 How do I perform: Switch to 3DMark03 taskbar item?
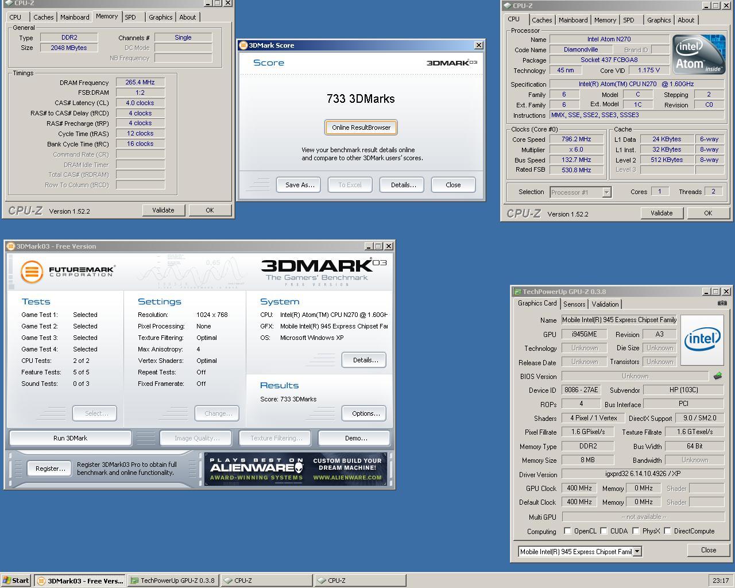coord(80,581)
